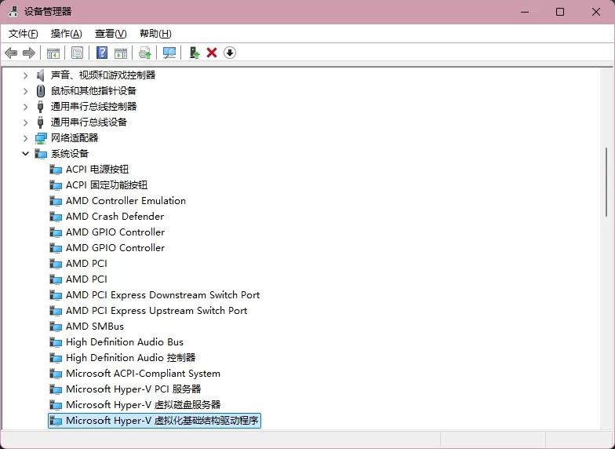This screenshot has height=449, width=615.
Task: Select AMD Crash Defender device
Action: click(x=115, y=217)
